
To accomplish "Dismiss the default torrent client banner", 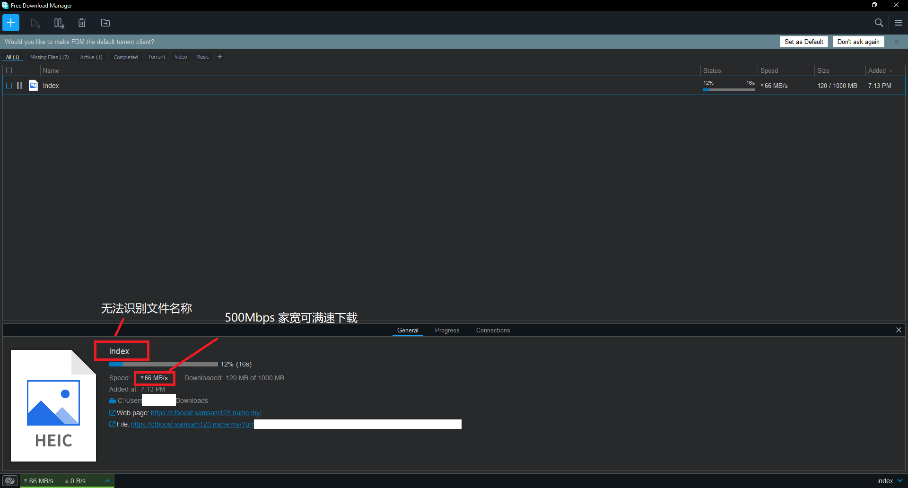I will pyautogui.click(x=896, y=42).
